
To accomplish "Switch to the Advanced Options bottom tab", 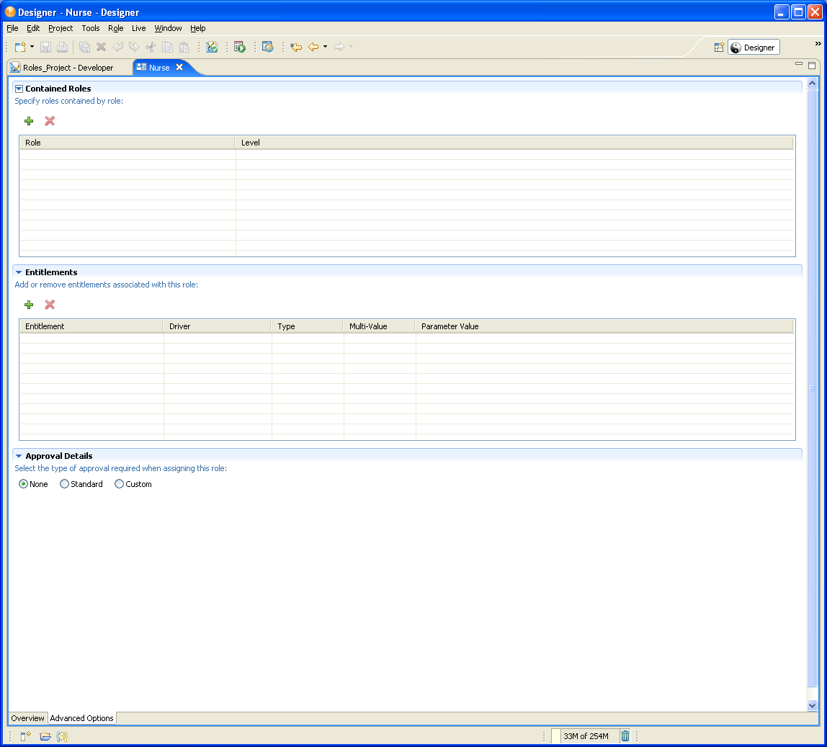I will pyautogui.click(x=81, y=718).
